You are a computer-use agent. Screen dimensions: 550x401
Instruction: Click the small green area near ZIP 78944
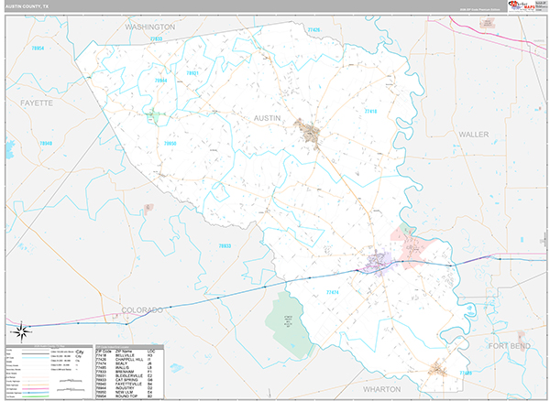pos(156,117)
